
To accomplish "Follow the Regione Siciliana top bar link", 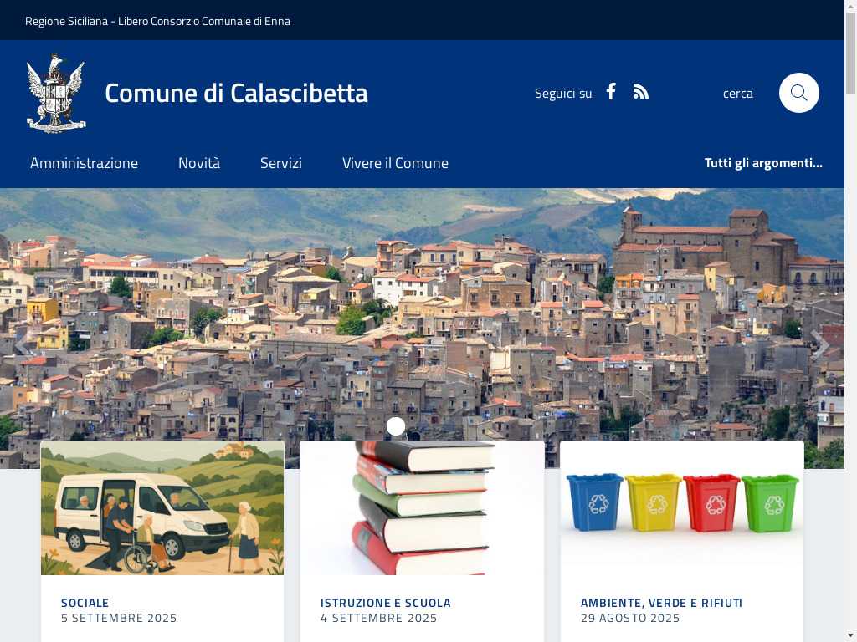I will pos(157,21).
